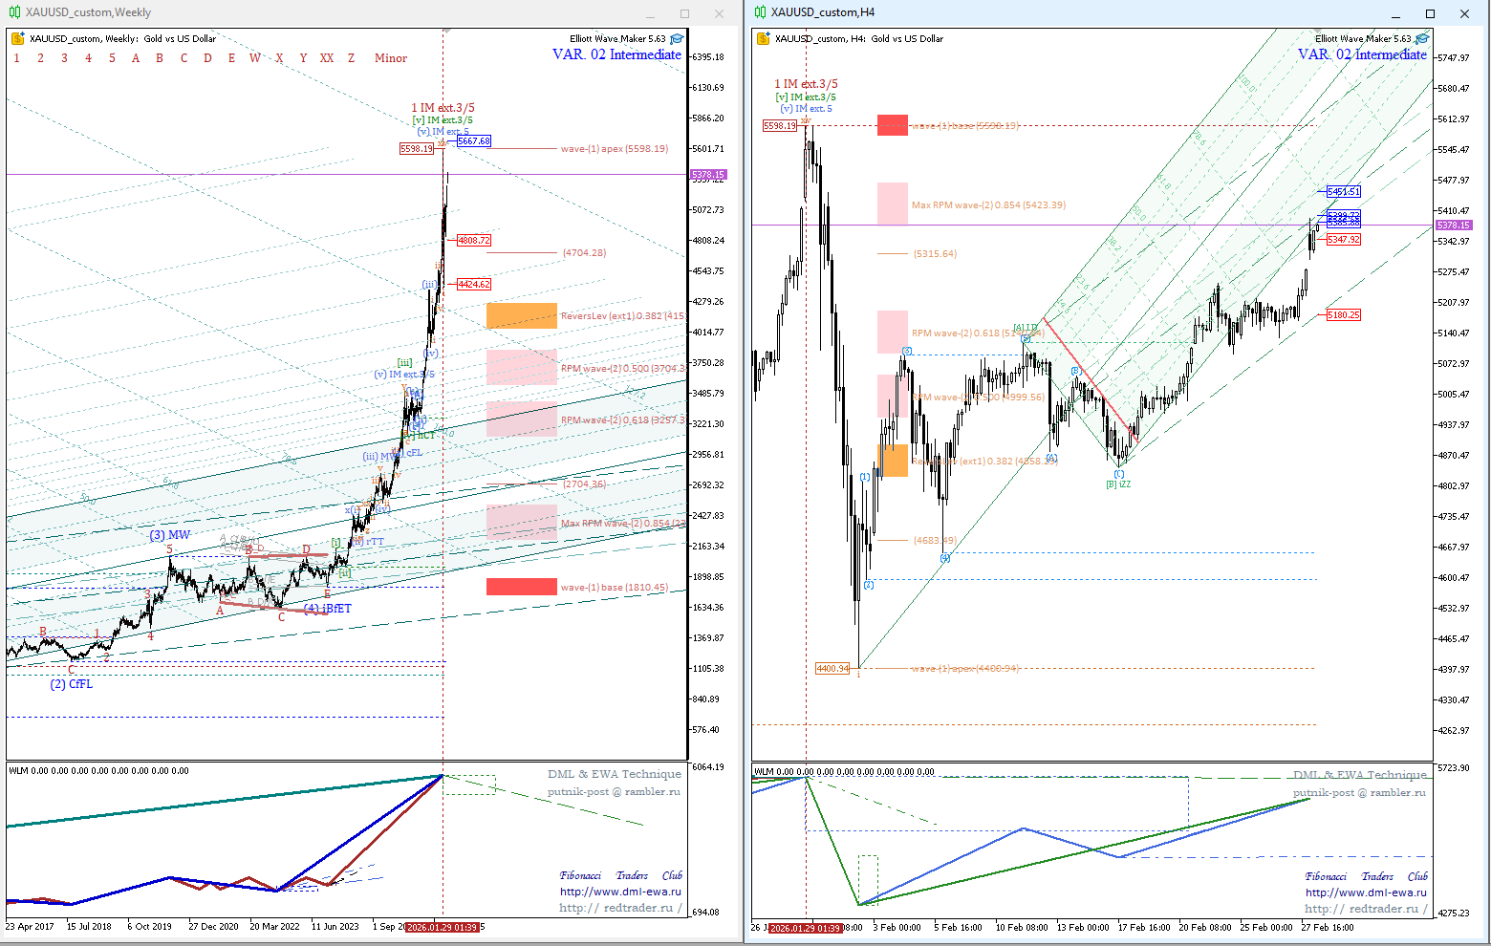Open the "Minor" wave degree selector
The image size is (1491, 946).
click(x=390, y=58)
